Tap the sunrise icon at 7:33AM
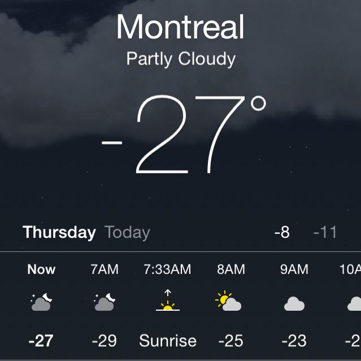 [x=168, y=300]
